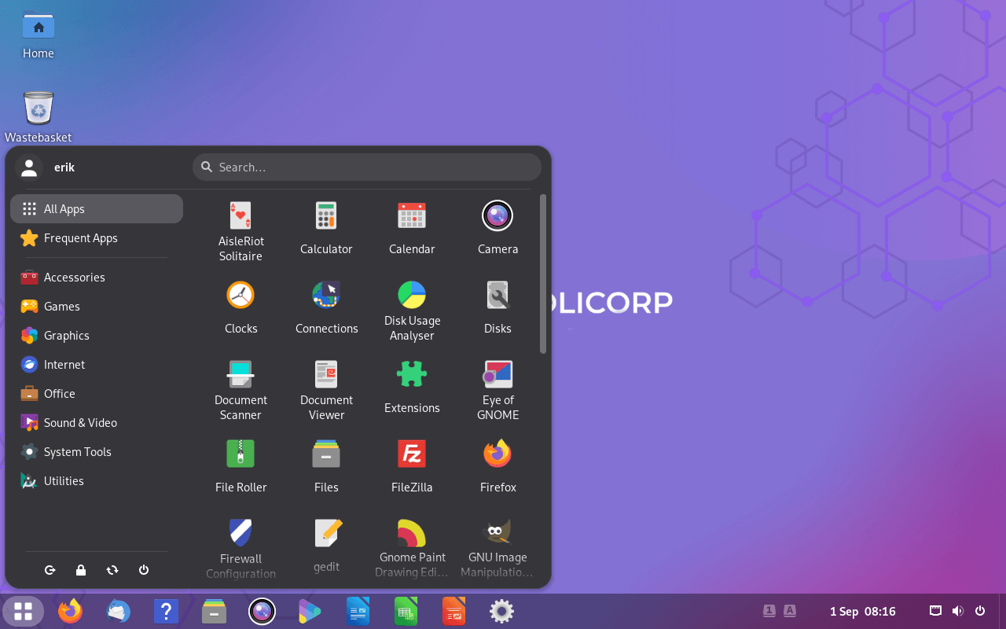Click the tray power icon
Viewport: 1006px width, 629px height.
click(980, 611)
